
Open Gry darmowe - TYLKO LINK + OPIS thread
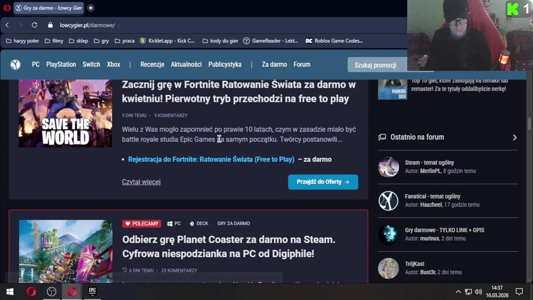pyautogui.click(x=445, y=230)
